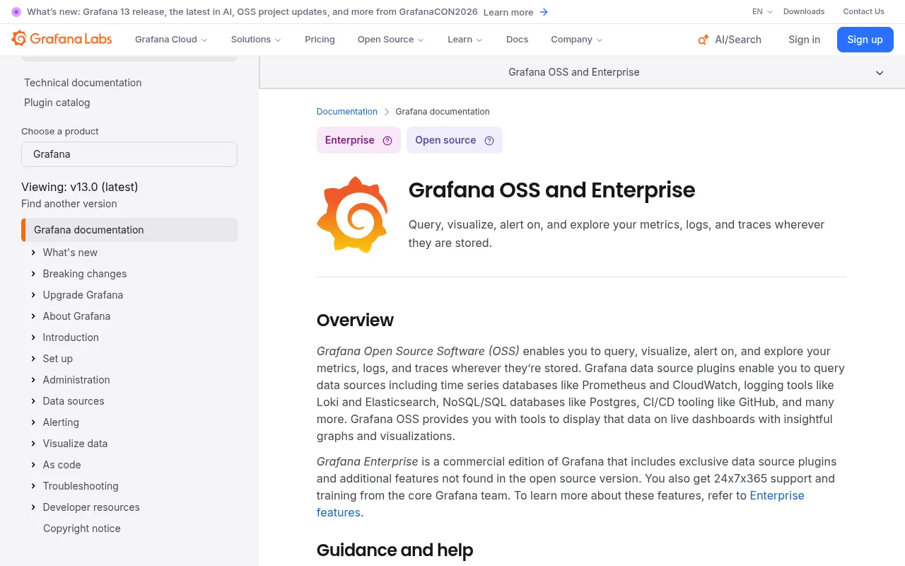Screen dimensions: 905x566
Task: Expand Developer resources chevron
Action: 33,507
